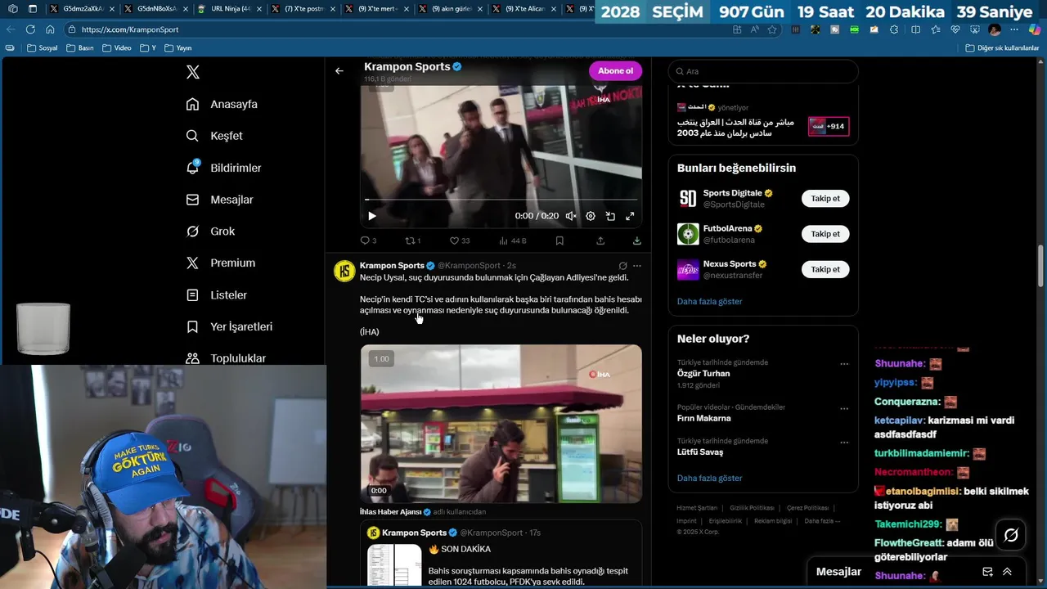Click the browser home button
The width and height of the screenshot is (1047, 589).
tap(50, 29)
